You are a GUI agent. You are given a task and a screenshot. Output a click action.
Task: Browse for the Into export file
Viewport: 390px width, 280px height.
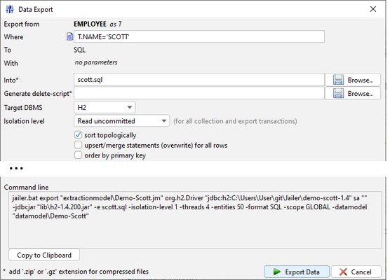point(353,80)
